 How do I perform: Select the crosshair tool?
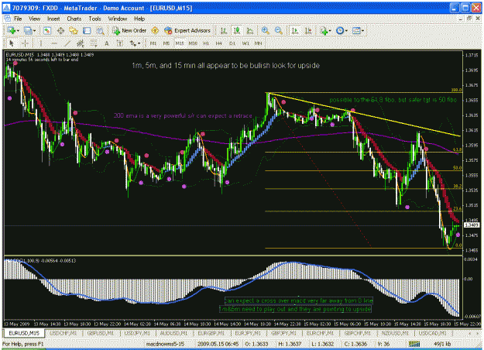point(26,43)
